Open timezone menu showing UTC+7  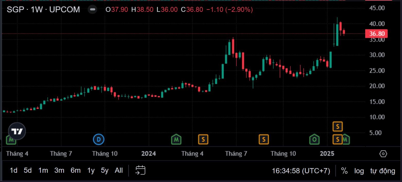301,171
